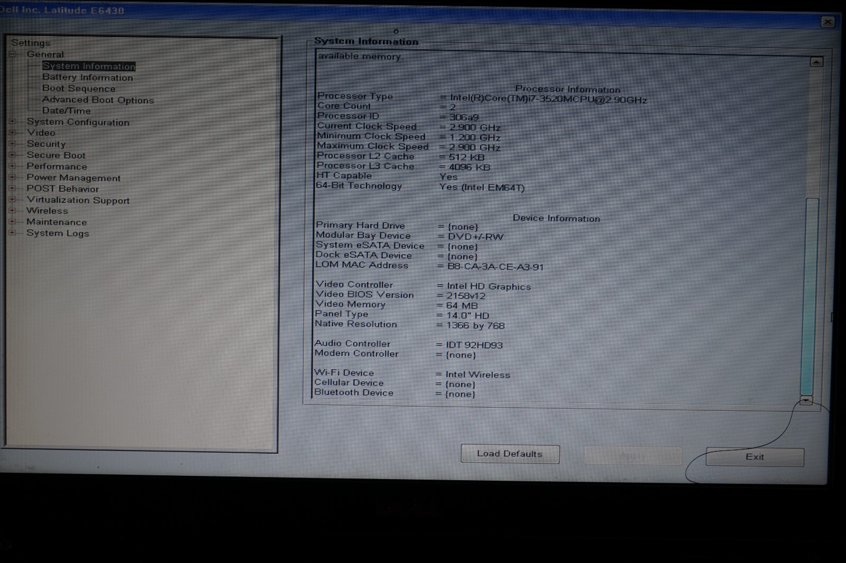Expand the Secure Boot node
This screenshot has width=846, height=563.
point(13,155)
